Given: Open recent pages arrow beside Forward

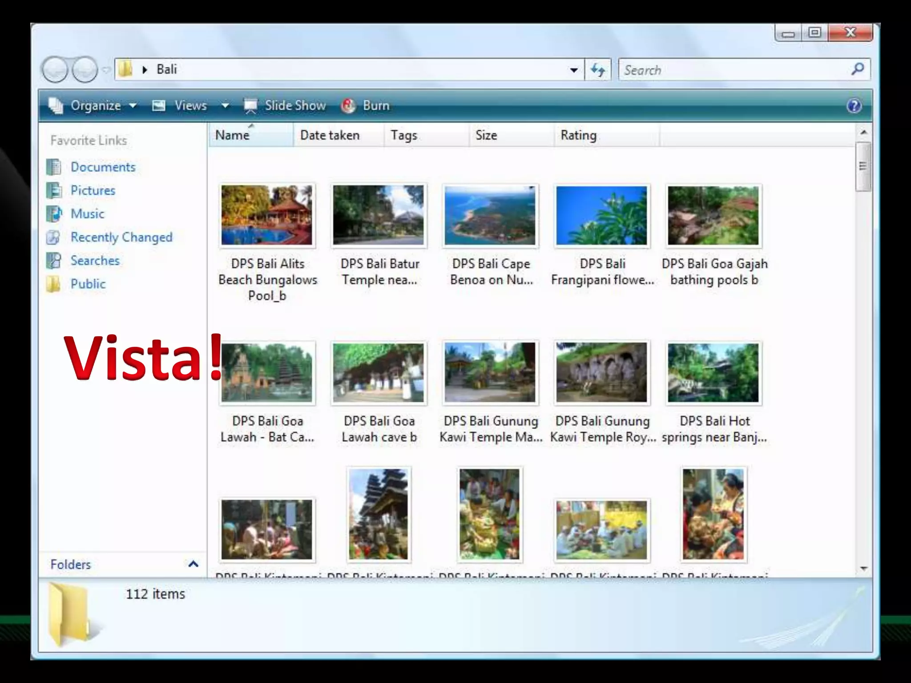Looking at the screenshot, I should pos(106,70).
